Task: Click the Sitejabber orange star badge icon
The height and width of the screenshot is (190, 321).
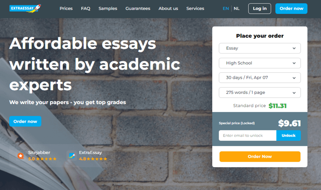Action: point(20,156)
